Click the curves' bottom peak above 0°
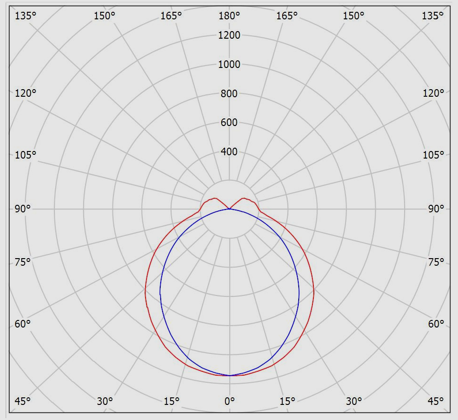458x420 pixels. (229, 376)
